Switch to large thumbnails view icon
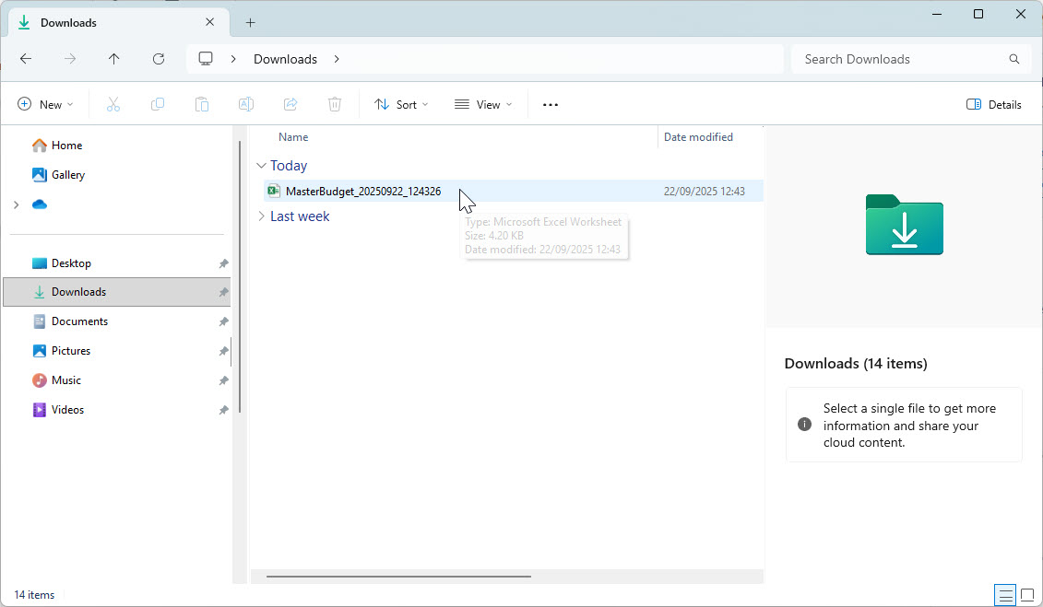This screenshot has height=607, width=1043. pyautogui.click(x=1027, y=594)
